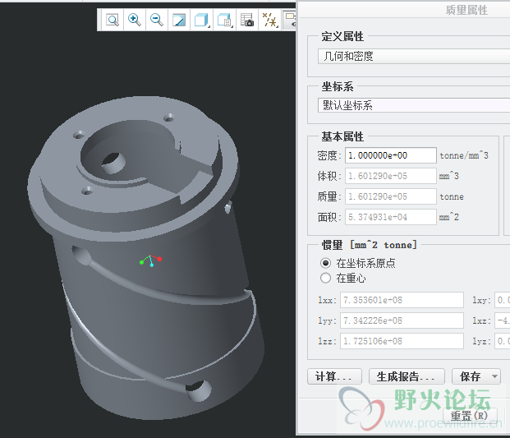510x438 pixels.
Task: Click the Ixy inertia value field
Action: coord(502,300)
